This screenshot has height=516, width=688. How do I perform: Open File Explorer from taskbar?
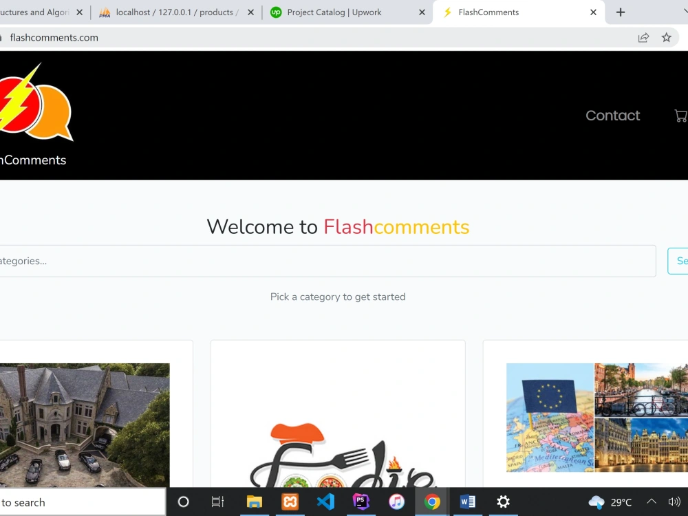pos(255,502)
